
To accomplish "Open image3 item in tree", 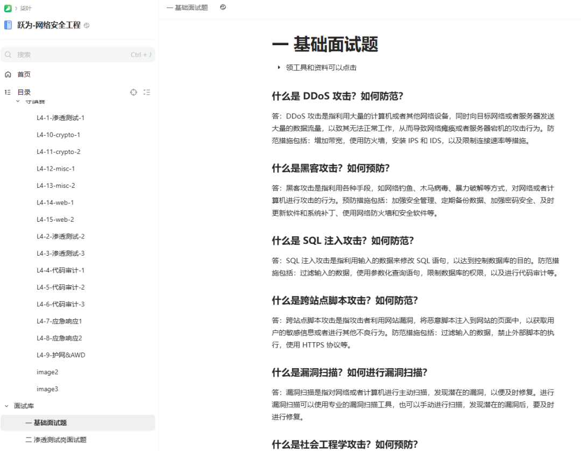I will (47, 389).
